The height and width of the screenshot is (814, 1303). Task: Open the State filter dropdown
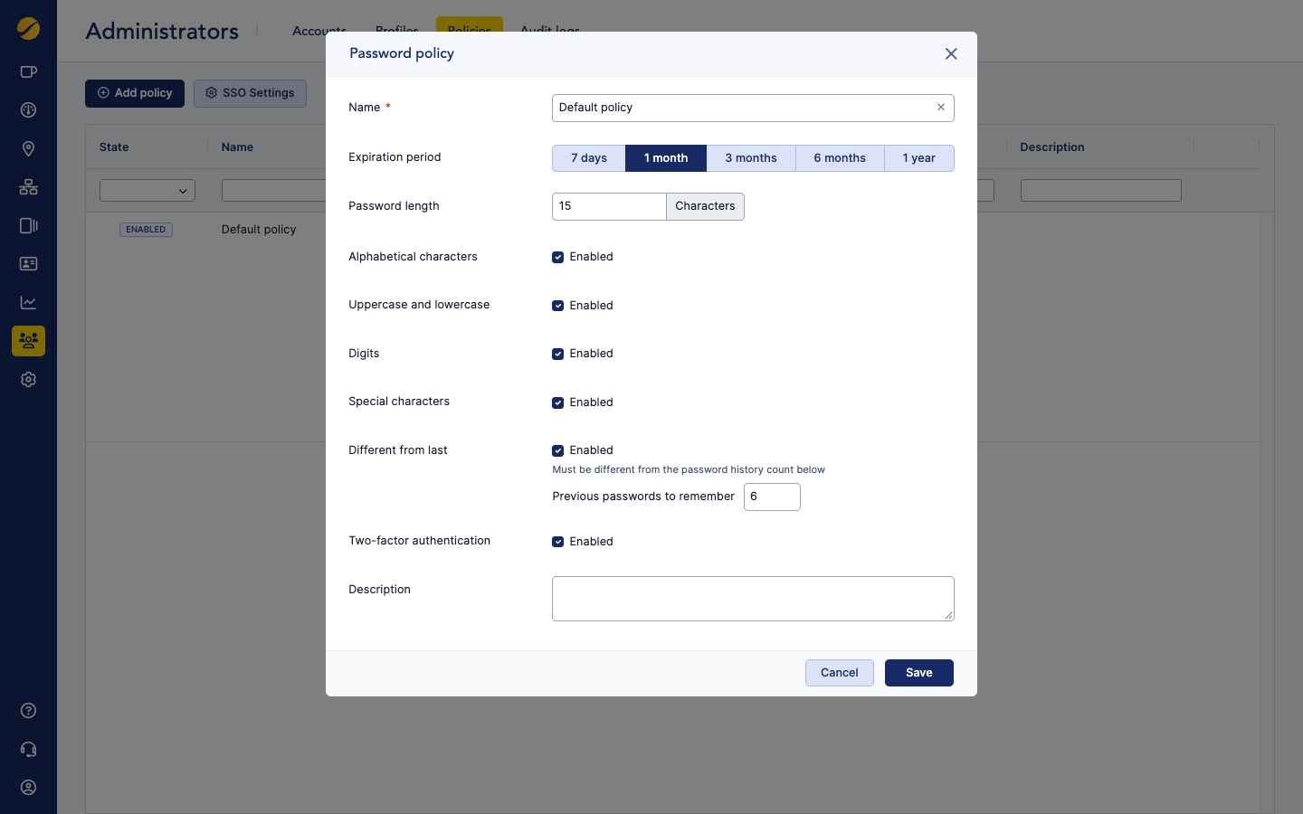click(147, 190)
